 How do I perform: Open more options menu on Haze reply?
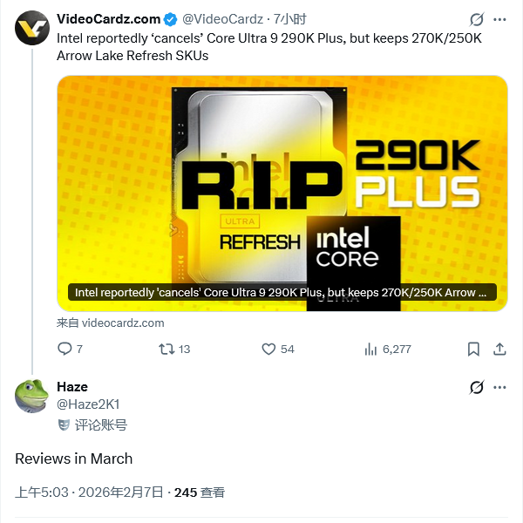point(499,387)
